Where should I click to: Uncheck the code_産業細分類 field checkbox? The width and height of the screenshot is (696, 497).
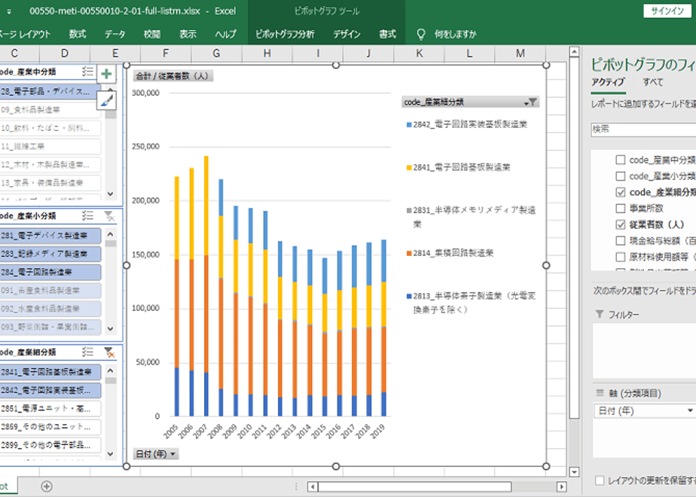coord(621,192)
